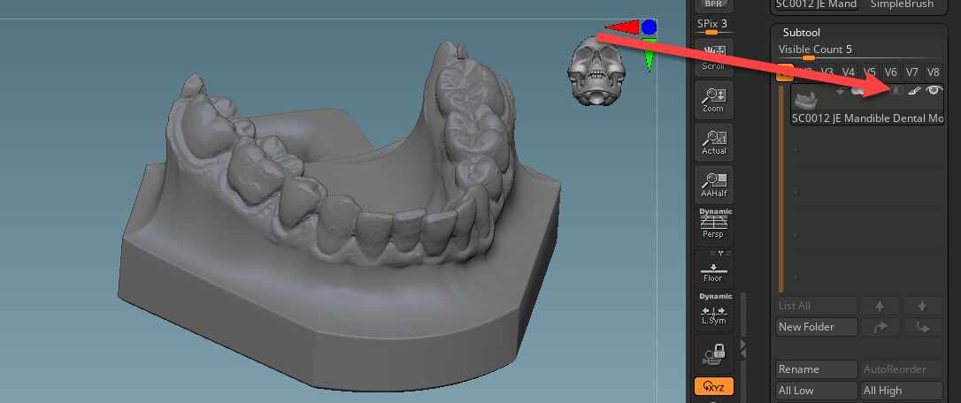
Task: Click the curved down-right arrow beside New Folder
Action: (x=922, y=327)
